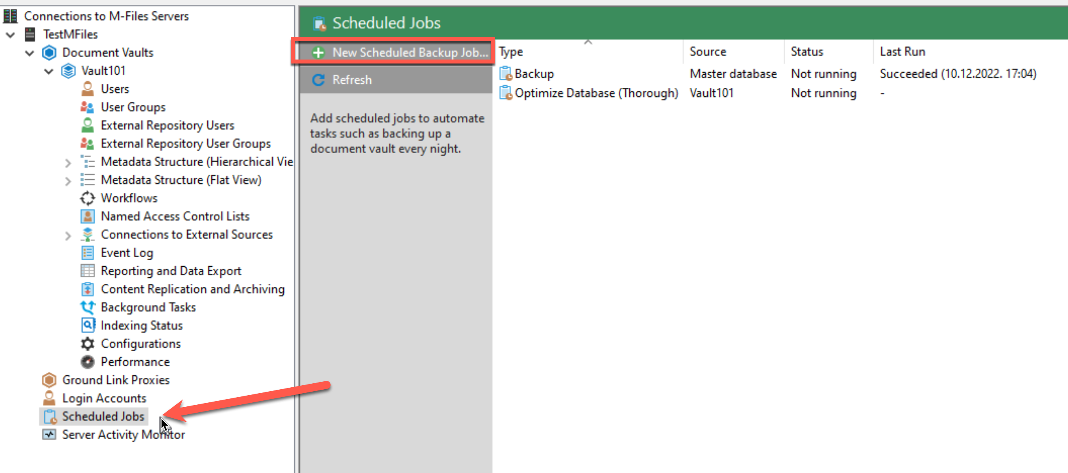Screen dimensions: 1068x473
Task: Click the Master database source cell
Action: coord(733,74)
